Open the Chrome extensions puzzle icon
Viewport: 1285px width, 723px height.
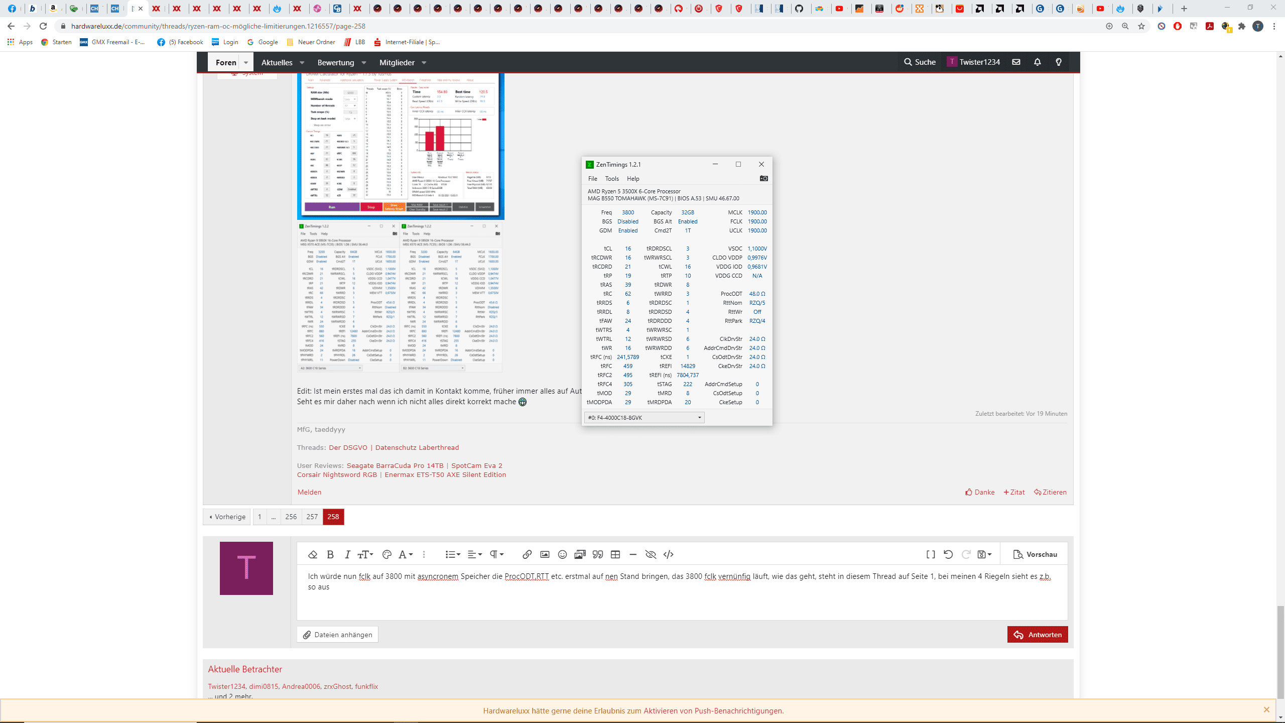tap(1242, 26)
